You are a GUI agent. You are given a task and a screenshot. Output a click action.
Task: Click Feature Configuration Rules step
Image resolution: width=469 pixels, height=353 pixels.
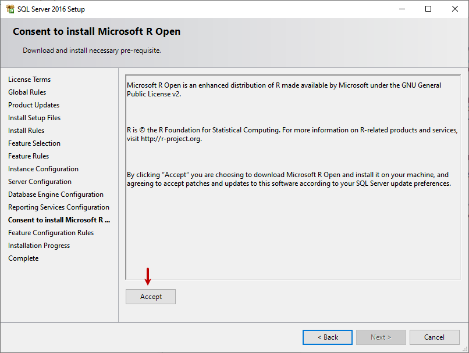coord(51,233)
